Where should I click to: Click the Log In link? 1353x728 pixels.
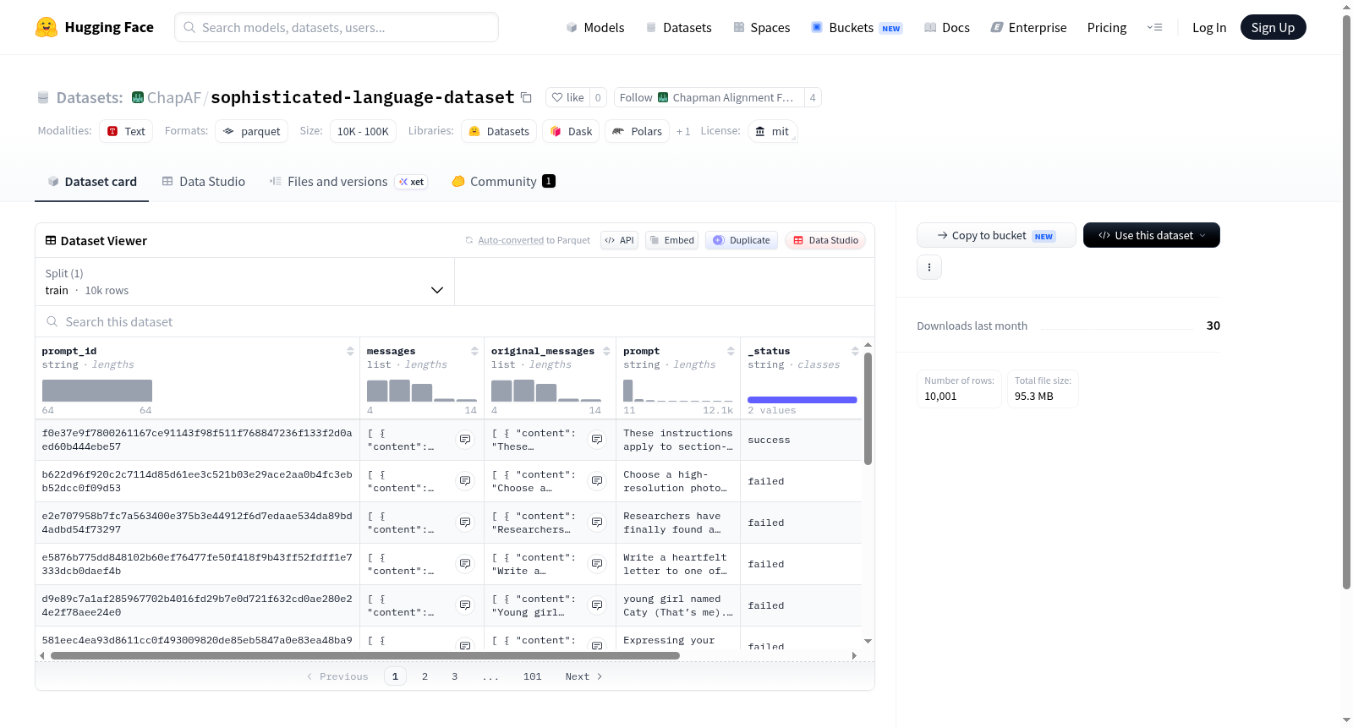(1209, 27)
